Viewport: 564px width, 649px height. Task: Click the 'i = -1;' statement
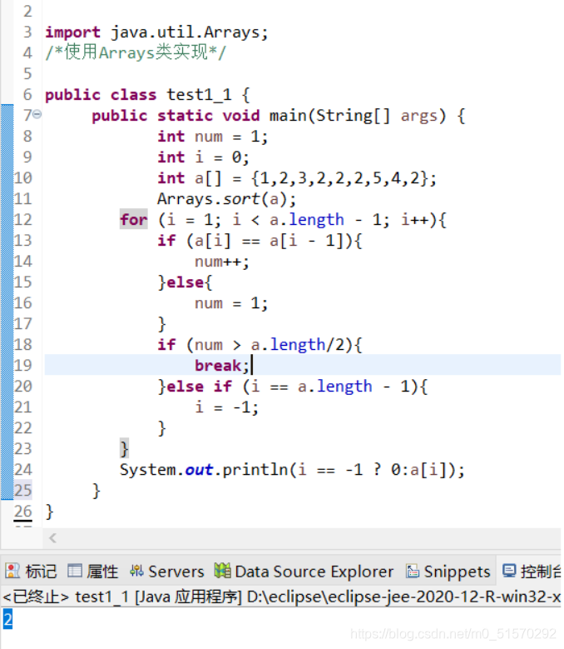[226, 407]
